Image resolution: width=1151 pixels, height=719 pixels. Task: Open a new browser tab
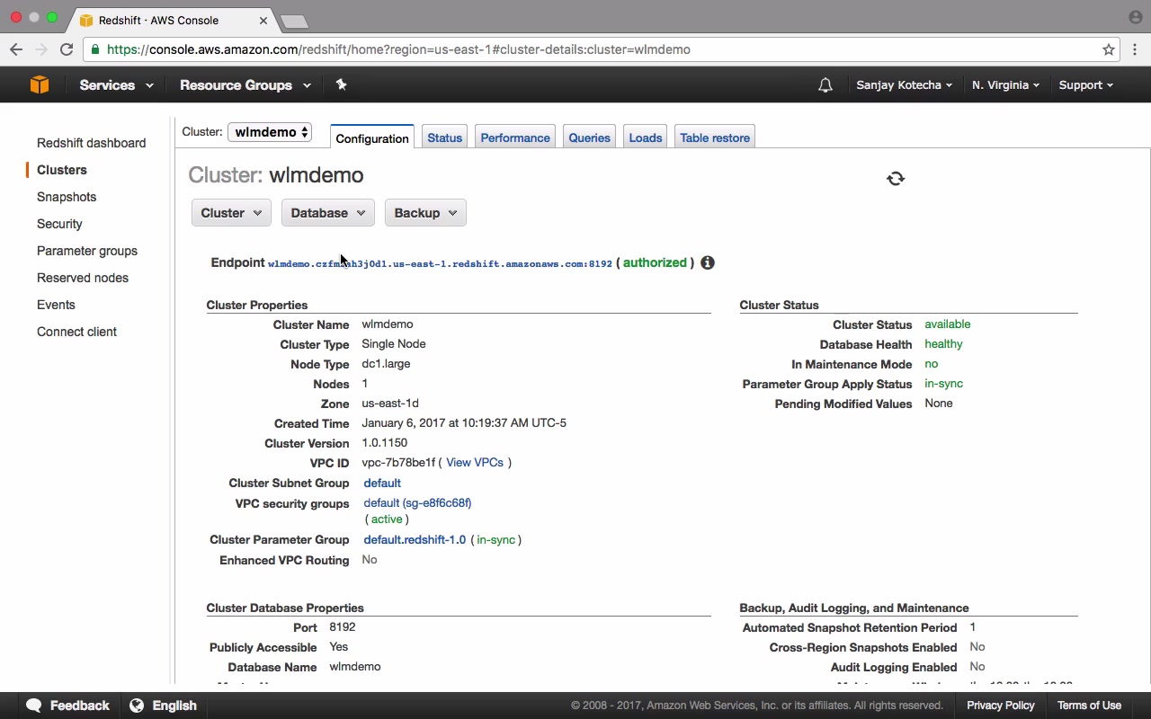pyautogui.click(x=294, y=21)
